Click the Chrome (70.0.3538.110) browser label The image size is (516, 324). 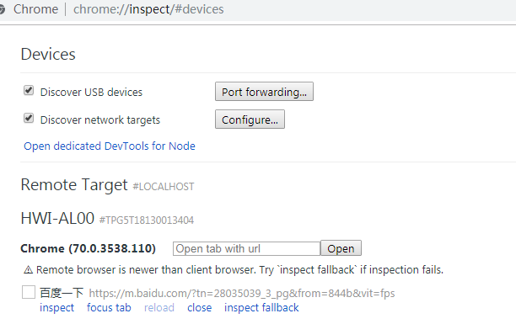pos(88,248)
